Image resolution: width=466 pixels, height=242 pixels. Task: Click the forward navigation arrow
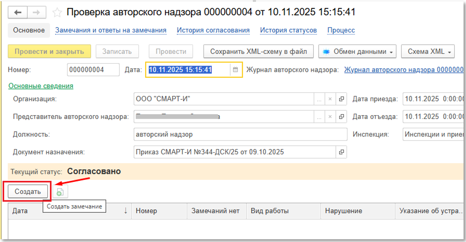coord(36,13)
